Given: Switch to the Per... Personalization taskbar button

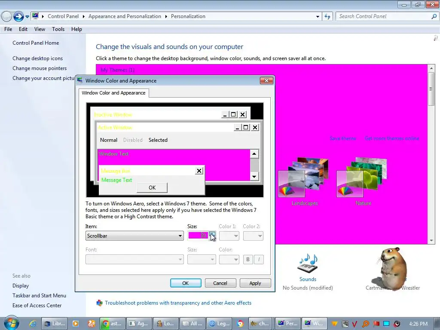Looking at the screenshot, I should pos(288,324).
